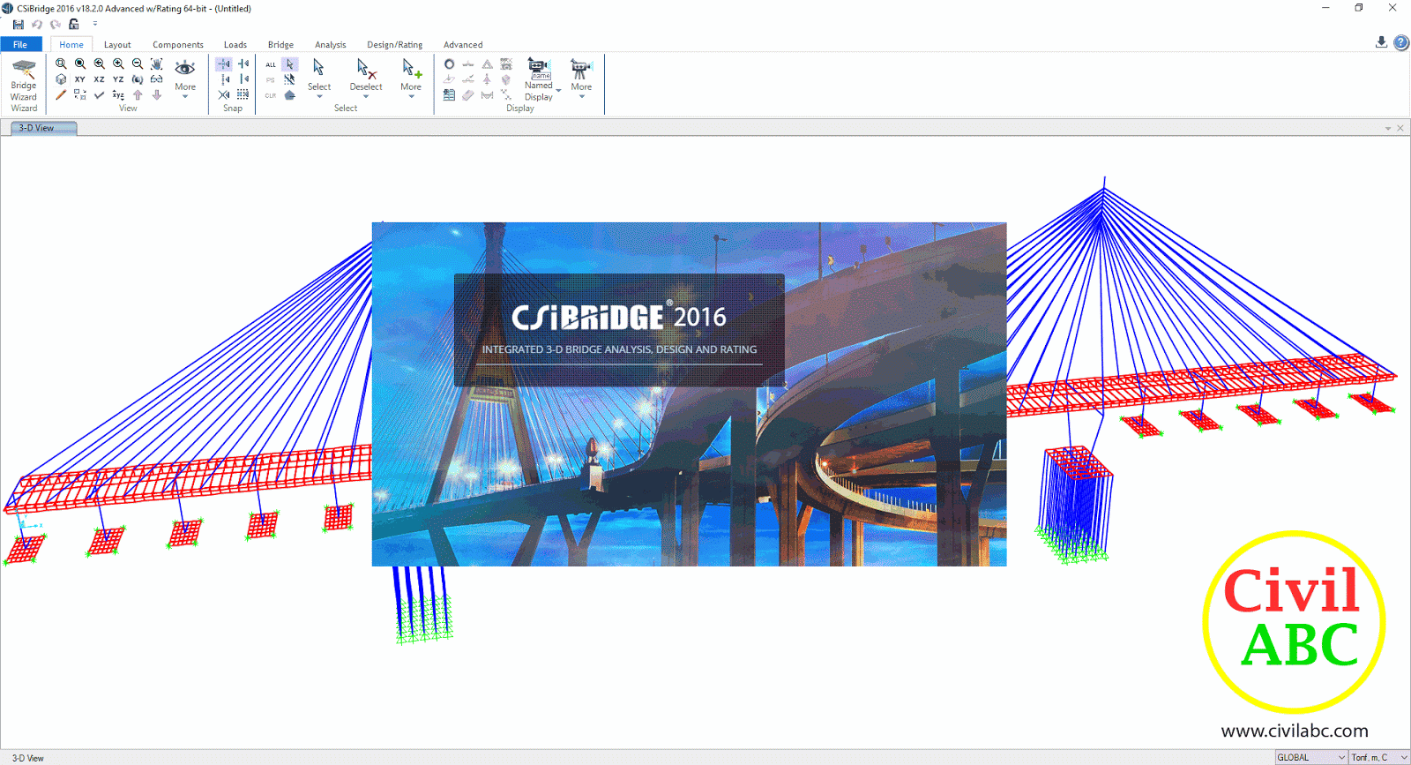This screenshot has width=1411, height=765.
Task: Choose the intersecting polygon select tool
Action: (290, 96)
